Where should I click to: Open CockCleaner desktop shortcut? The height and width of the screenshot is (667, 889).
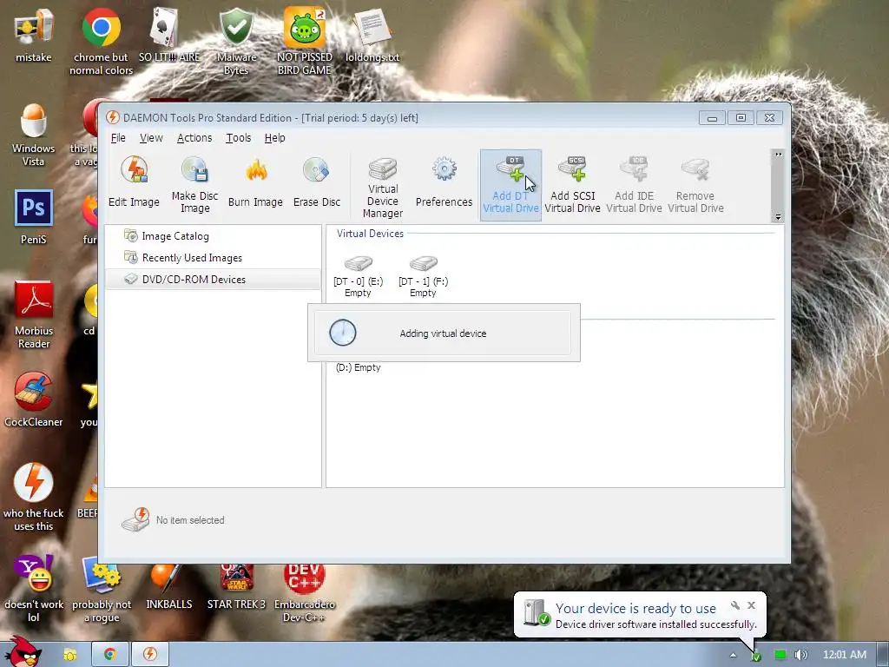coord(34,400)
